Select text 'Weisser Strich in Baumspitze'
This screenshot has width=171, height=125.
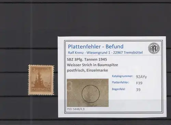tap(92, 65)
